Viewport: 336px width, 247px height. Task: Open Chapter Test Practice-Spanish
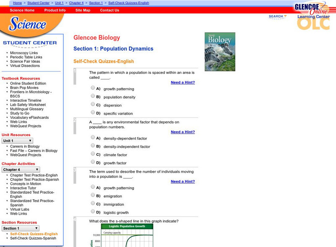34,179
